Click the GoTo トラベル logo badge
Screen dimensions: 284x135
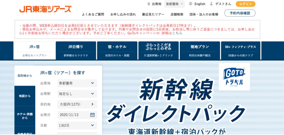coord(234,77)
